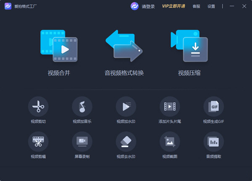Open the 视频加音乐 add music tool

click(82, 106)
